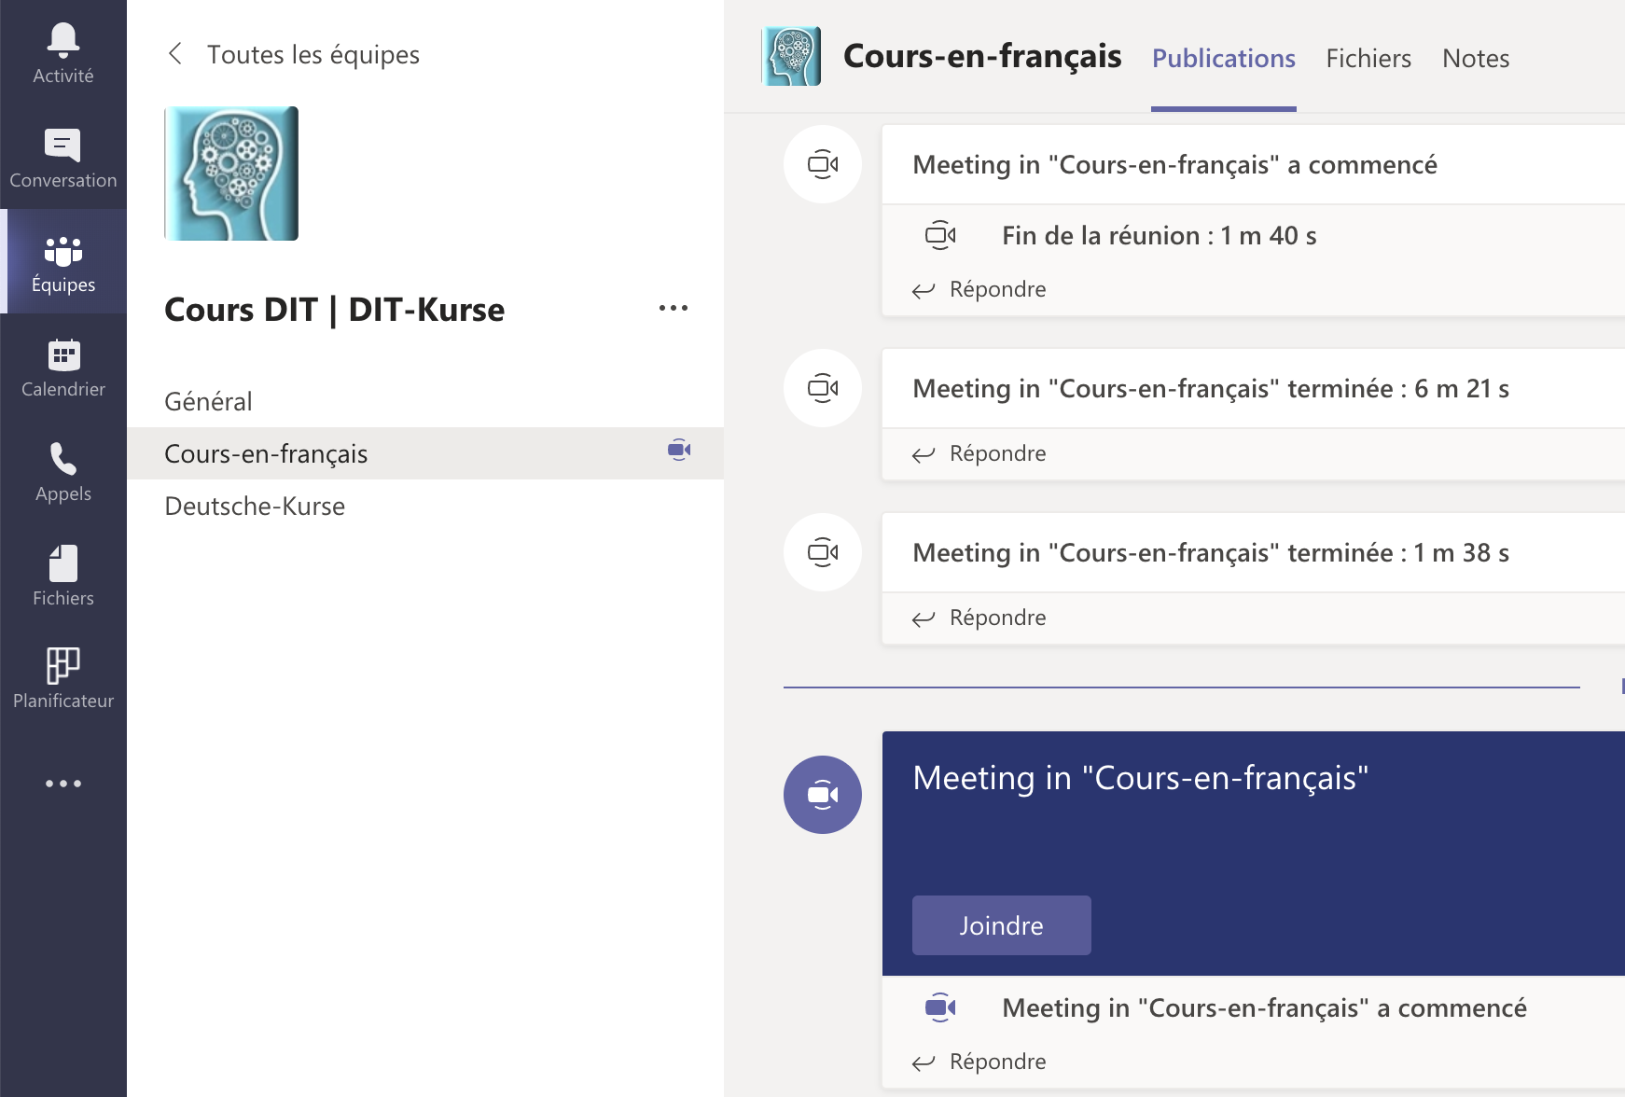The height and width of the screenshot is (1097, 1625).
Task: Click the purple live meeting circle icon
Action: [x=823, y=795]
